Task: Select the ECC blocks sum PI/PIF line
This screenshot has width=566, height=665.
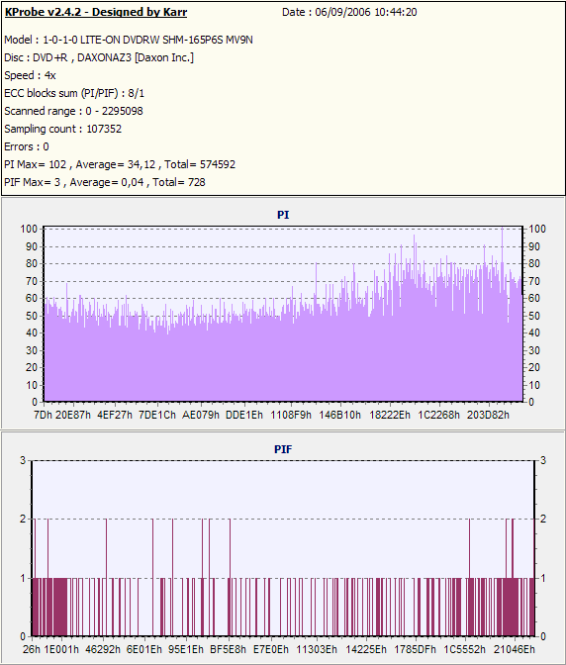Action: pos(74,93)
